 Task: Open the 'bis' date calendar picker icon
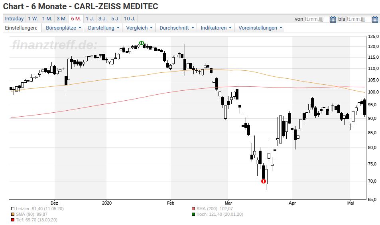tap(375, 19)
